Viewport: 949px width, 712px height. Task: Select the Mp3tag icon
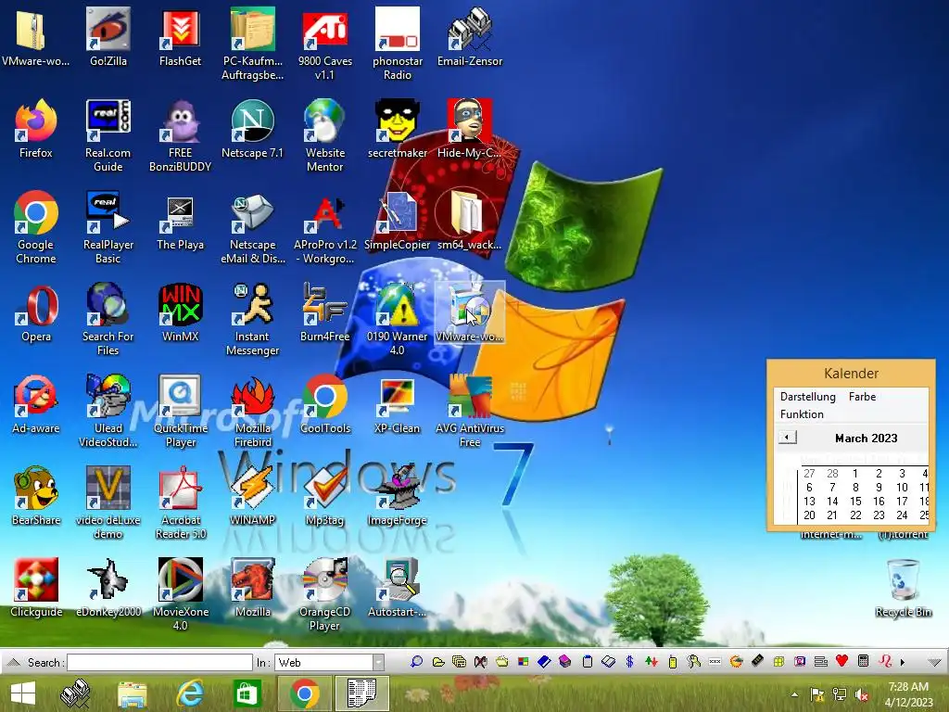click(325, 496)
